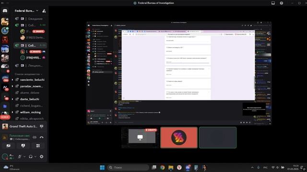Viewport: 307px width, 172px height.
Task: Open Discord home via the logo icon
Action: (x=5, y=11)
